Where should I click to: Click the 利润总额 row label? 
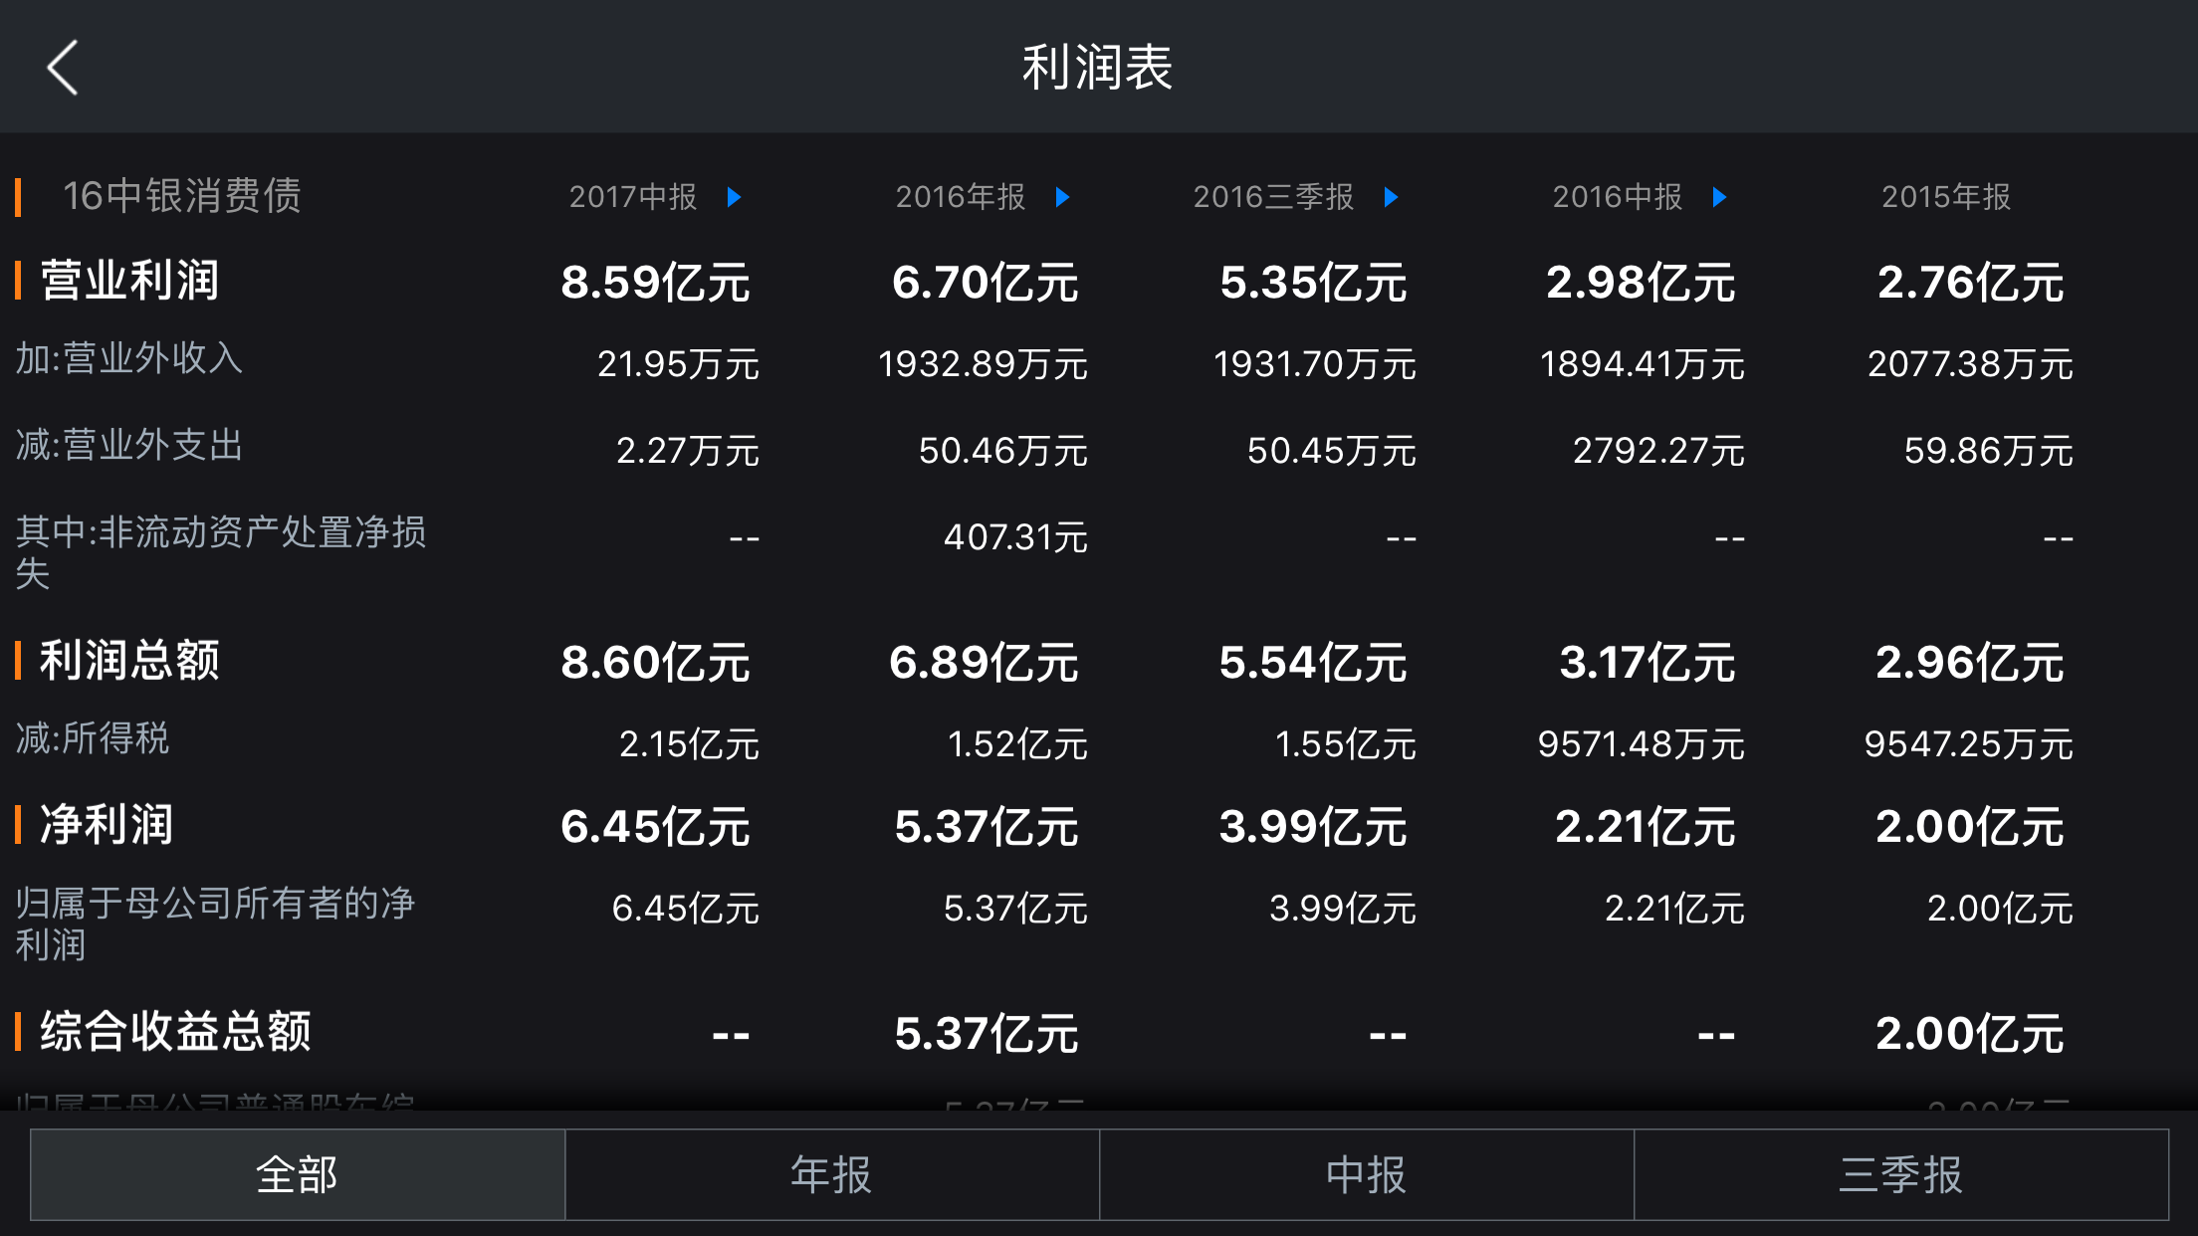pos(129,661)
